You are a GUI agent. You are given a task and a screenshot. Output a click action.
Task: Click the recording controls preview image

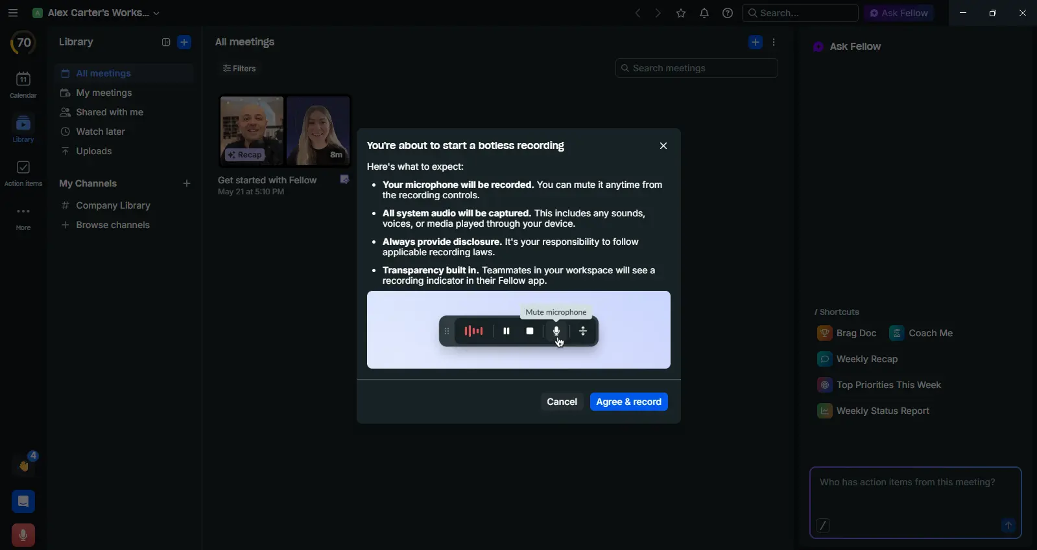click(x=519, y=330)
